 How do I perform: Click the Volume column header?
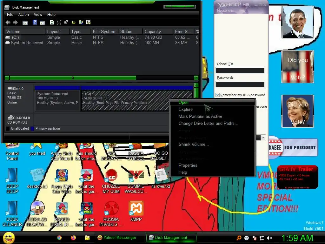[x=24, y=31]
